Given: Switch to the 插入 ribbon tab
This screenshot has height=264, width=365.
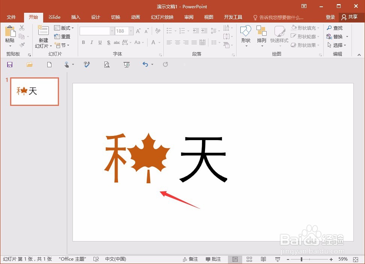Looking at the screenshot, I should [x=75, y=17].
